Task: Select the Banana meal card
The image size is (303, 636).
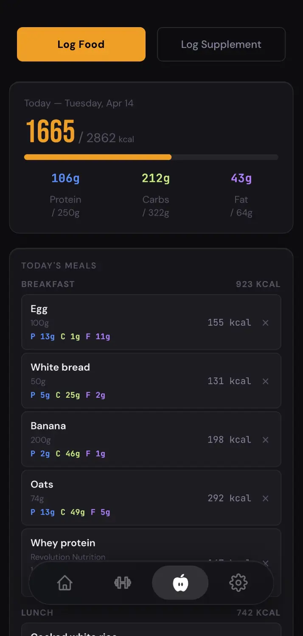Action: [127, 439]
